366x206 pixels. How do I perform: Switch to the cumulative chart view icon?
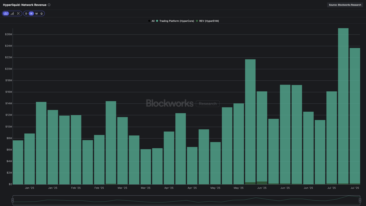click(x=12, y=13)
